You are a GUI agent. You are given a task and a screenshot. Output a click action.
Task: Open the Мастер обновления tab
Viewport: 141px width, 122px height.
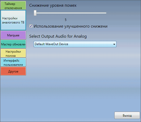click(x=13, y=44)
